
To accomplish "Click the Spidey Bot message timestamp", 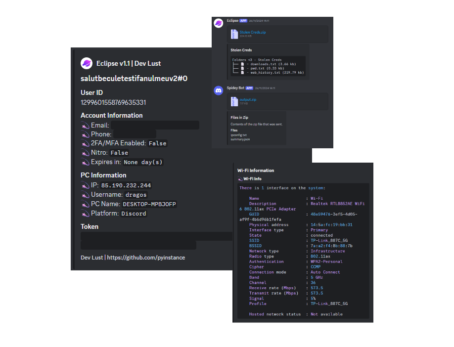I will (x=265, y=88).
